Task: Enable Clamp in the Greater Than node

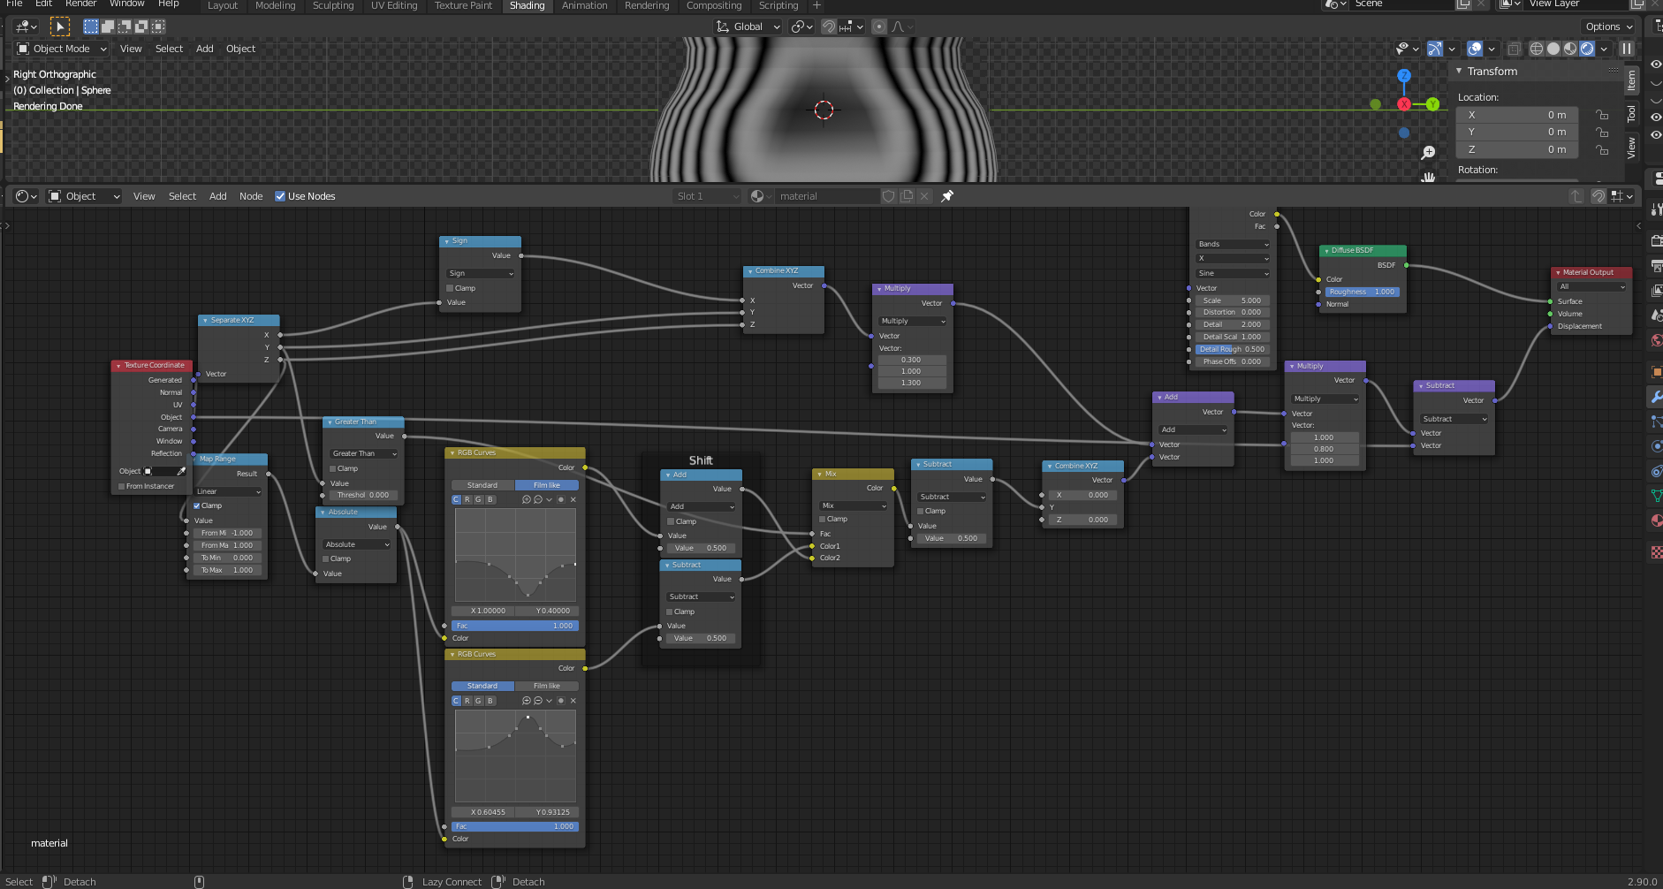Action: (x=333, y=468)
